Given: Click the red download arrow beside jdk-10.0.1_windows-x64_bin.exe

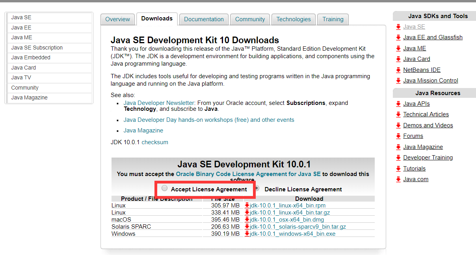Looking at the screenshot, I should (x=247, y=234).
